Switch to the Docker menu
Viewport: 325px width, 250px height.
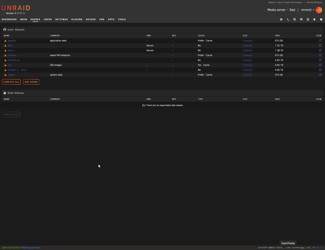(91, 19)
